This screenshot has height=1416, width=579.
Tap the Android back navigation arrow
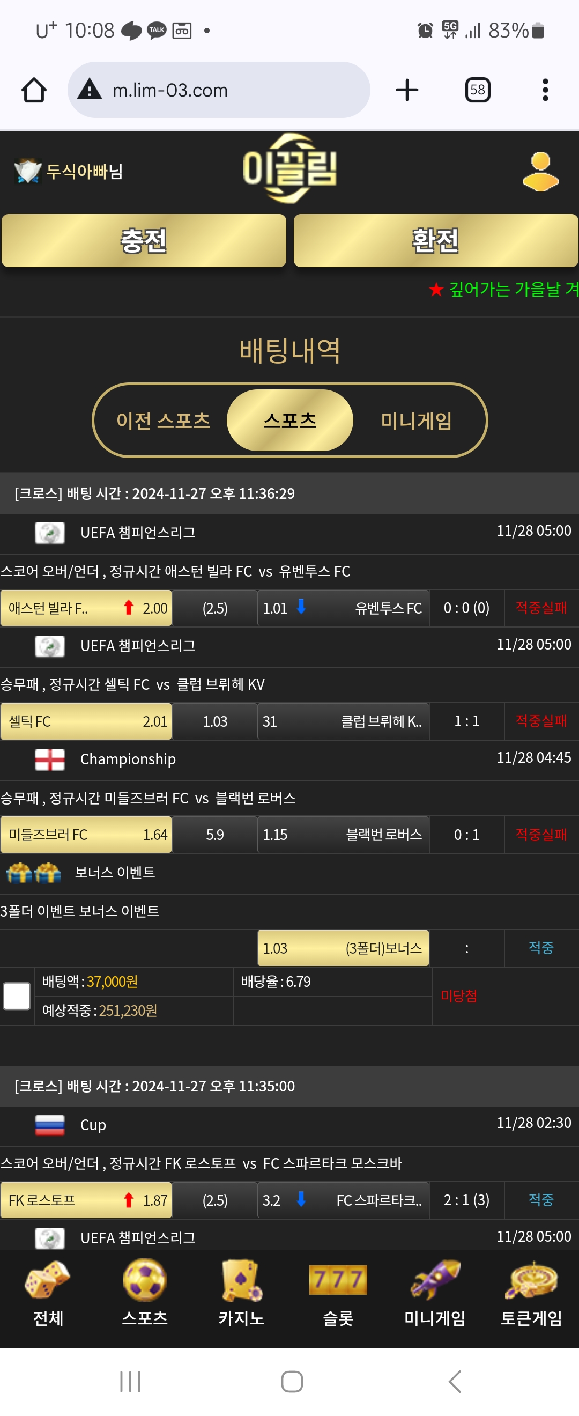[x=455, y=1381]
